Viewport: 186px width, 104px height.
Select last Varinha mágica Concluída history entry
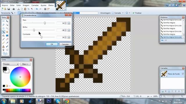click(x=171, y=37)
